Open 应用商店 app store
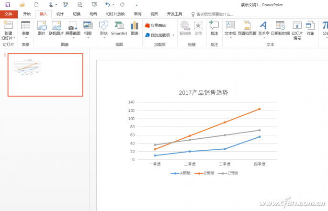 pyautogui.click(x=156, y=25)
